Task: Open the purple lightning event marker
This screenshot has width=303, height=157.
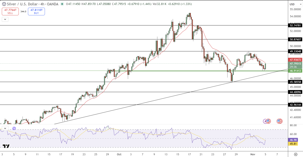Action: (x=265, y=121)
